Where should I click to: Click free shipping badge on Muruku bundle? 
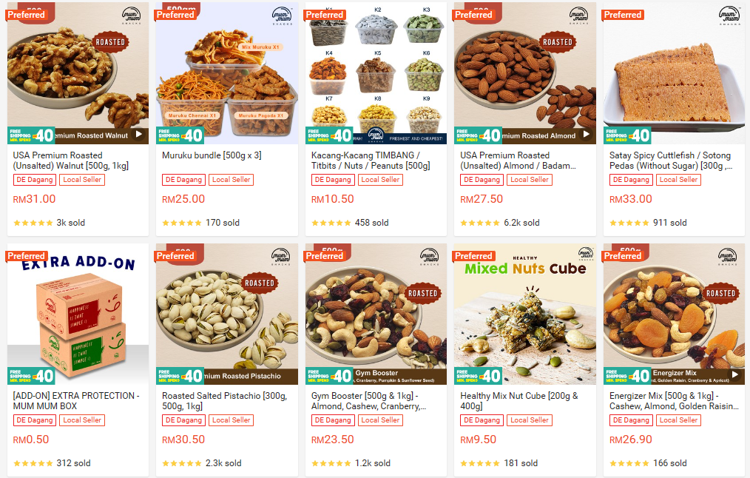click(x=180, y=135)
